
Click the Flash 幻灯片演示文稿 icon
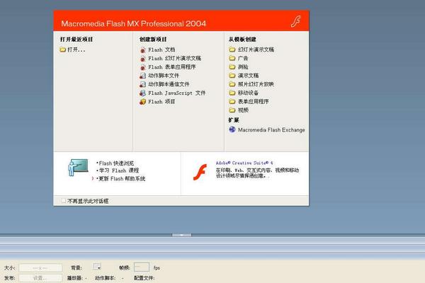(x=143, y=59)
